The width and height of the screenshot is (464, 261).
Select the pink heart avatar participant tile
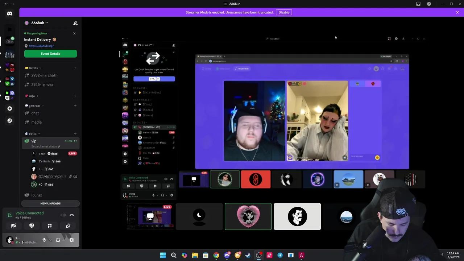(248, 216)
